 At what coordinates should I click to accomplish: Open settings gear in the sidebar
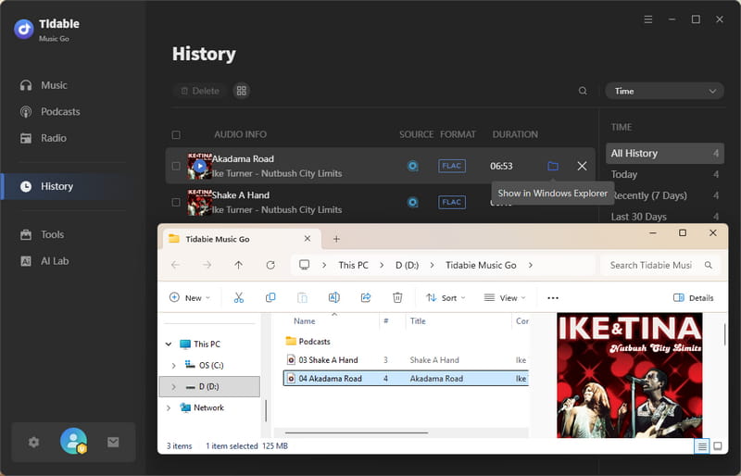point(34,443)
